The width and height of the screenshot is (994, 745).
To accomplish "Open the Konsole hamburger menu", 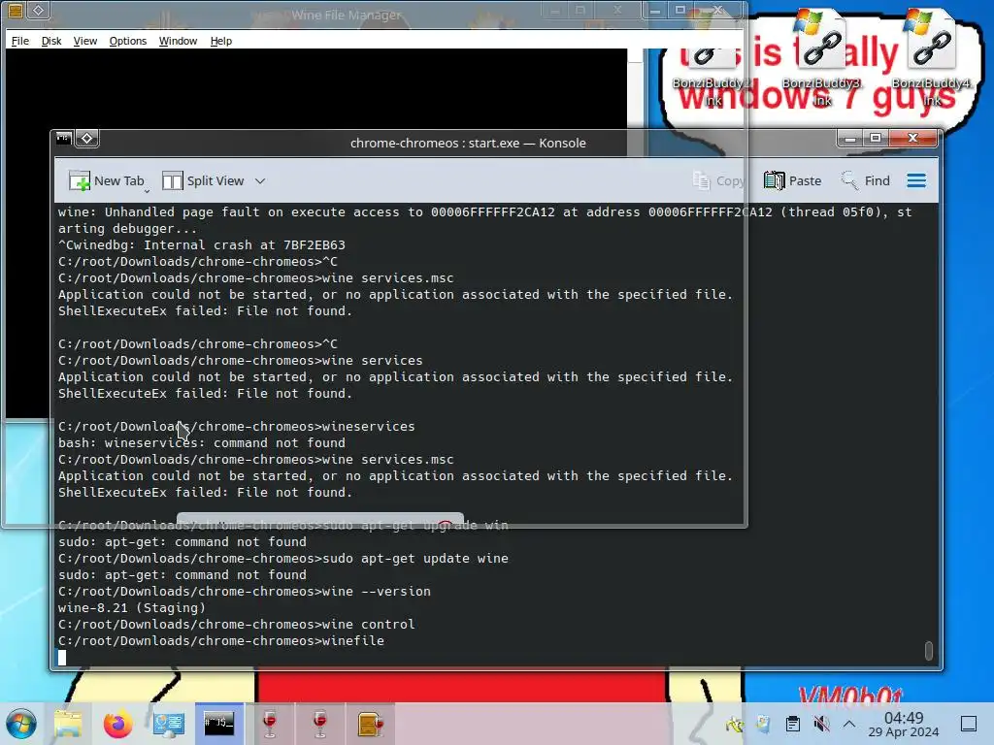I will (916, 181).
